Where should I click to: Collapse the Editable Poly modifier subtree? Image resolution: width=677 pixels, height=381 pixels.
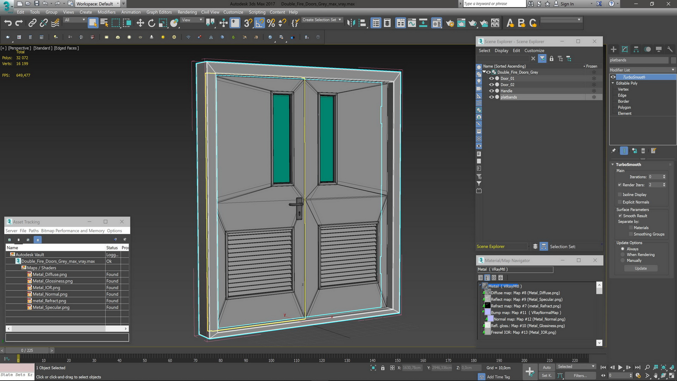pos(613,83)
